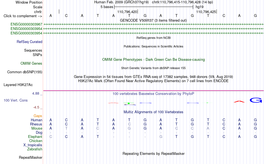The height and width of the screenshot is (164, 264).
Task: Open the Layered H3K27Ac track label
Action: [x=18, y=85]
